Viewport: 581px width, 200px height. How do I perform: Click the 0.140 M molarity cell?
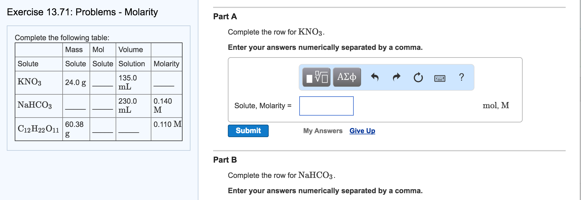pyautogui.click(x=163, y=105)
